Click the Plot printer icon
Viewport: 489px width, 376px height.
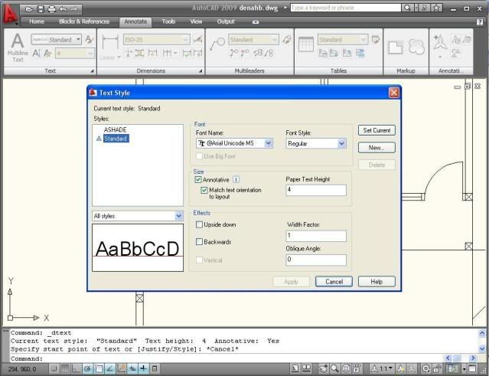click(x=51, y=9)
